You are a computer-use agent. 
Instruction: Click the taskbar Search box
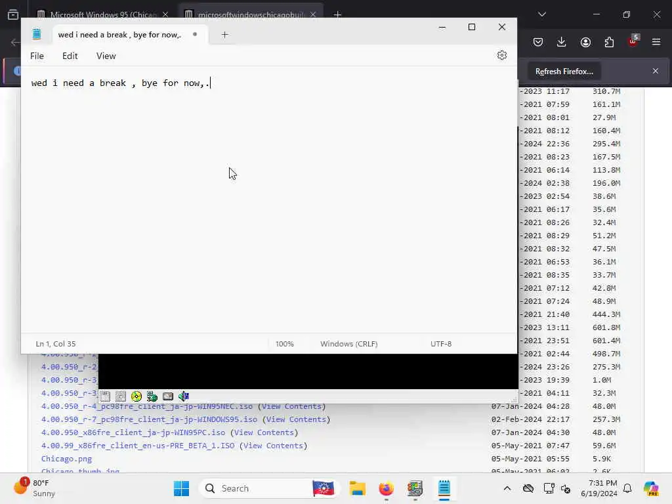pos(269,488)
